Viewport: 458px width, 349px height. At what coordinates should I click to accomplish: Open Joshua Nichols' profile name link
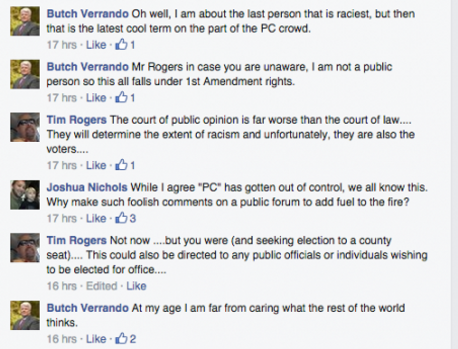click(x=87, y=187)
